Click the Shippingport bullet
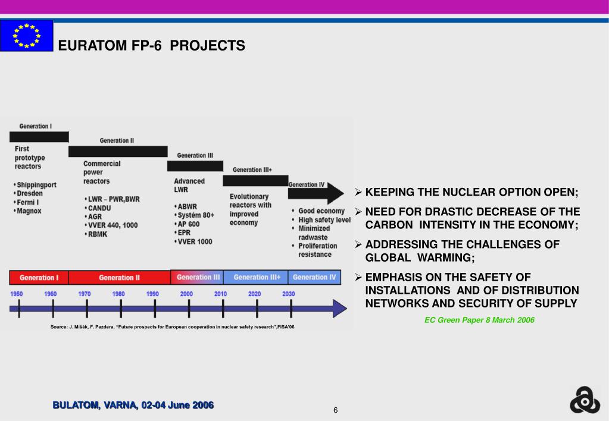 35,185
